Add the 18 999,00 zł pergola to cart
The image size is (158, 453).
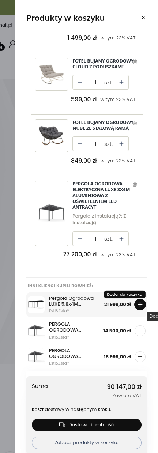point(140,357)
